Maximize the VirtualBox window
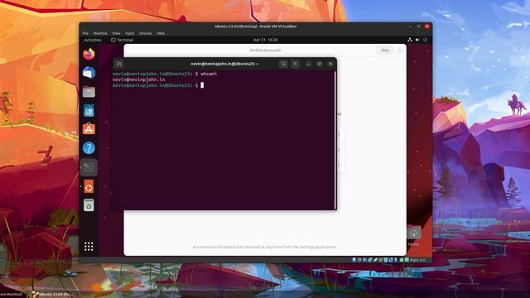530x298 pixels. pyautogui.click(x=419, y=26)
